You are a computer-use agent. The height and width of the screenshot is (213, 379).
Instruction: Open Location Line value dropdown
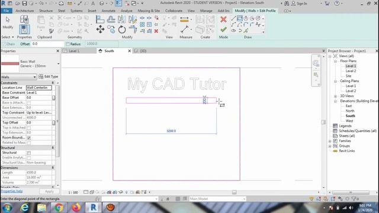pos(38,88)
